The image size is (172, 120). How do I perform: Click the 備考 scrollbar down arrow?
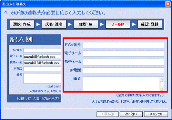coord(162,88)
